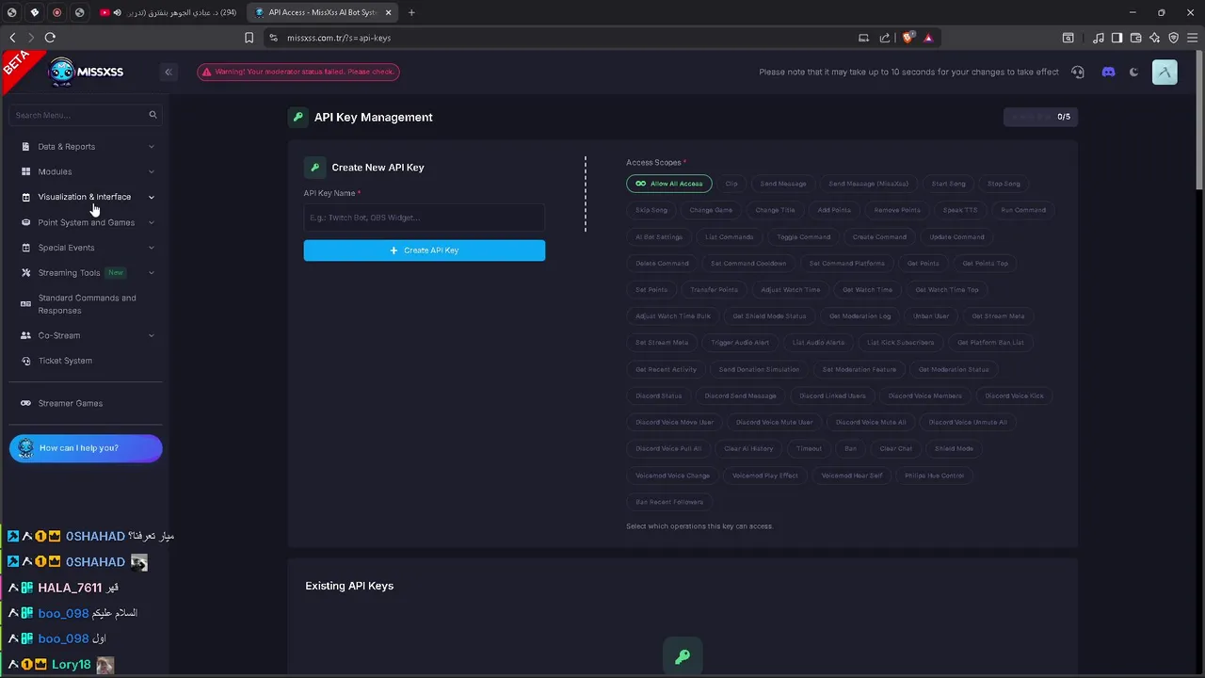Click the Point System and Games icon
The height and width of the screenshot is (678, 1205).
tap(25, 222)
